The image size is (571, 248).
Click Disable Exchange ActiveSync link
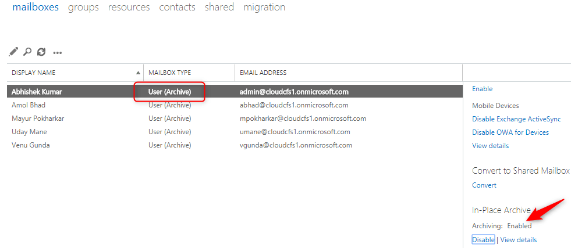(x=516, y=119)
